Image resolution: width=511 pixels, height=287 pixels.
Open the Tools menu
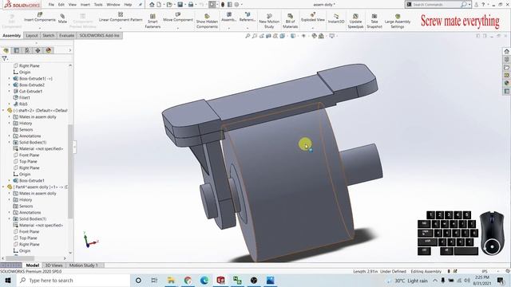[x=98, y=5]
